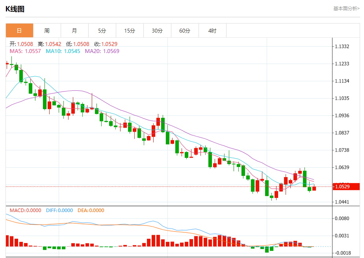Image resolution: width=364 pixels, height=258 pixels.
Task: Click the K线图 heading
Action: pyautogui.click(x=15, y=9)
